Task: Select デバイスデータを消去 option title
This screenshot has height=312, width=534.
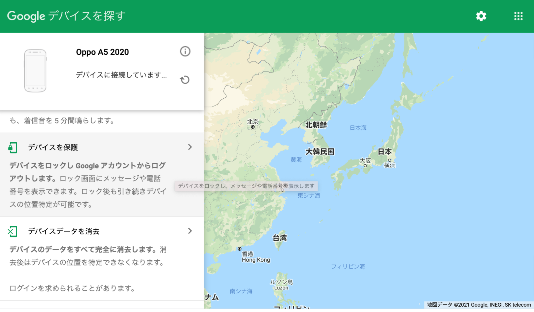Action: click(x=64, y=231)
